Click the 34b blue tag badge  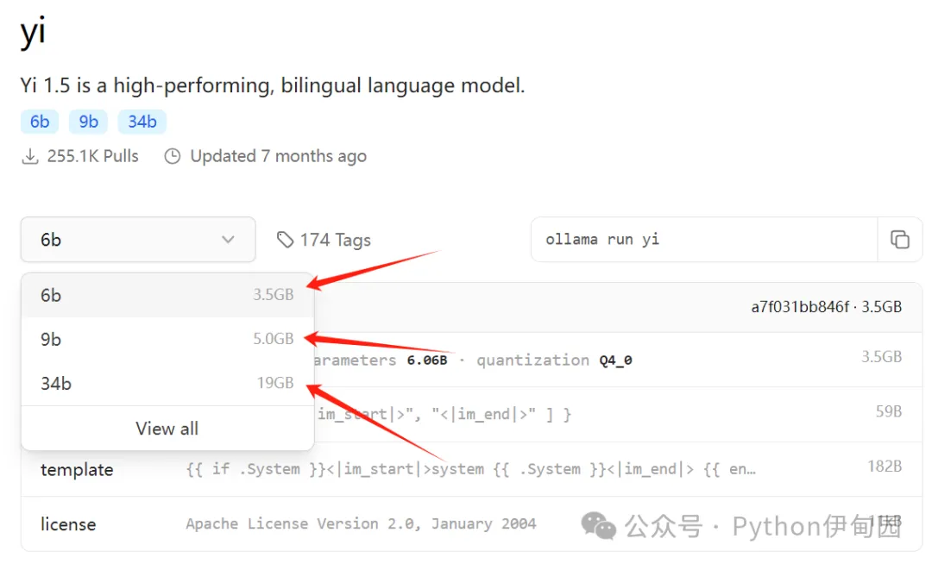142,122
